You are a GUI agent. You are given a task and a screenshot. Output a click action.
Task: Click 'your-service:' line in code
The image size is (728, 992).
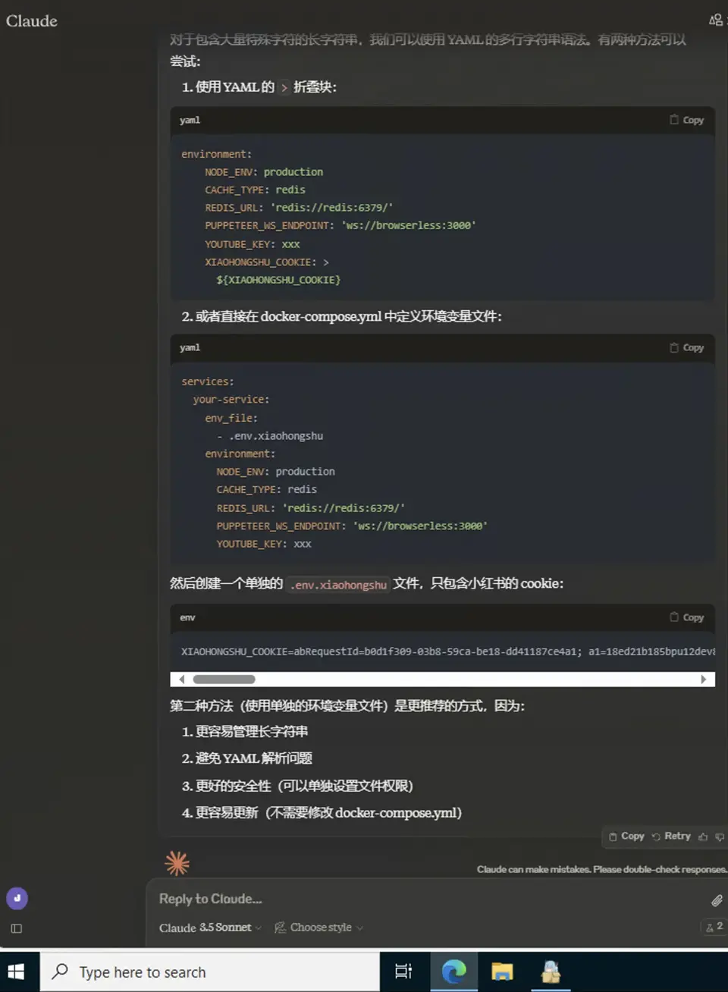[x=231, y=400]
